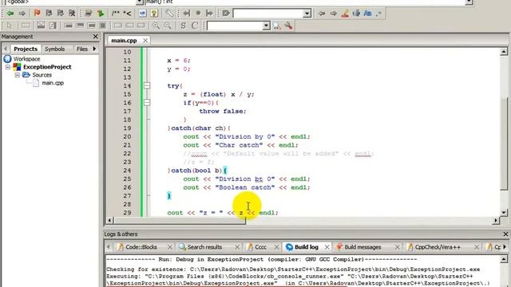Select the Workspace tree root
Screen dimensions: 511x287
click(x=26, y=59)
